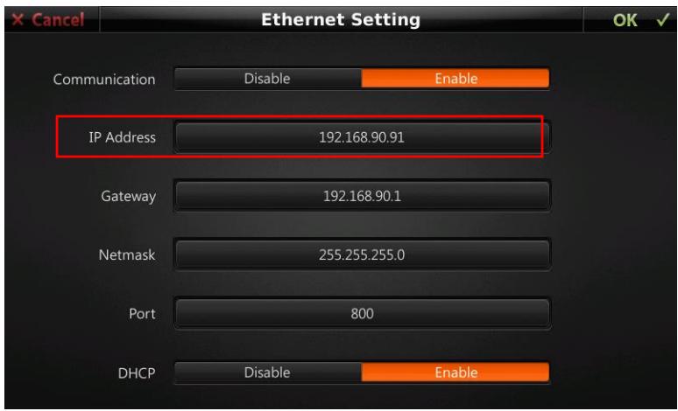Edit the IP Address field 192.168.90.91

click(x=362, y=137)
